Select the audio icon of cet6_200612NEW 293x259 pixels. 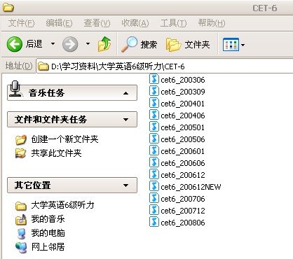coord(154,186)
